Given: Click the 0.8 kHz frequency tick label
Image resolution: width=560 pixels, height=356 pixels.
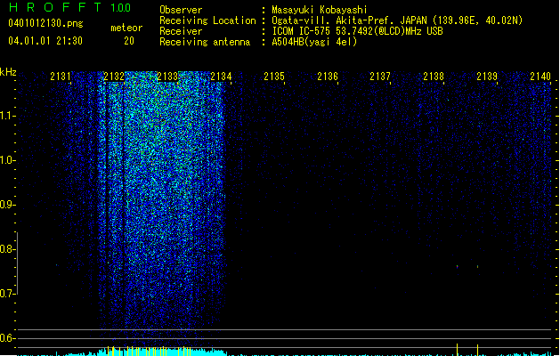Looking at the screenshot, I should pos(7,249).
